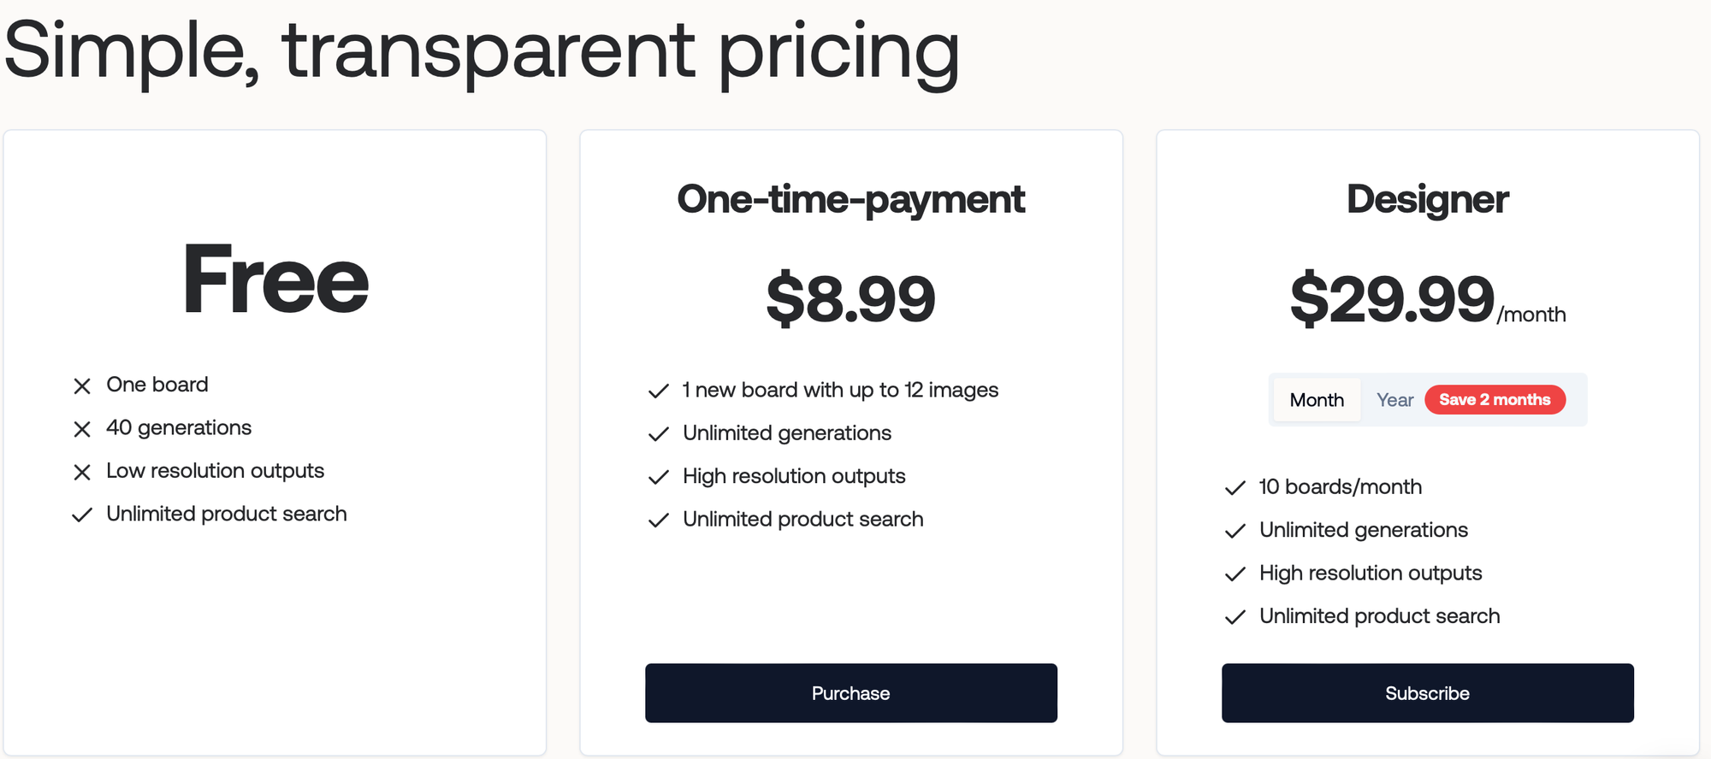The image size is (1711, 759).
Task: Switch billing to Month
Action: [x=1317, y=400]
